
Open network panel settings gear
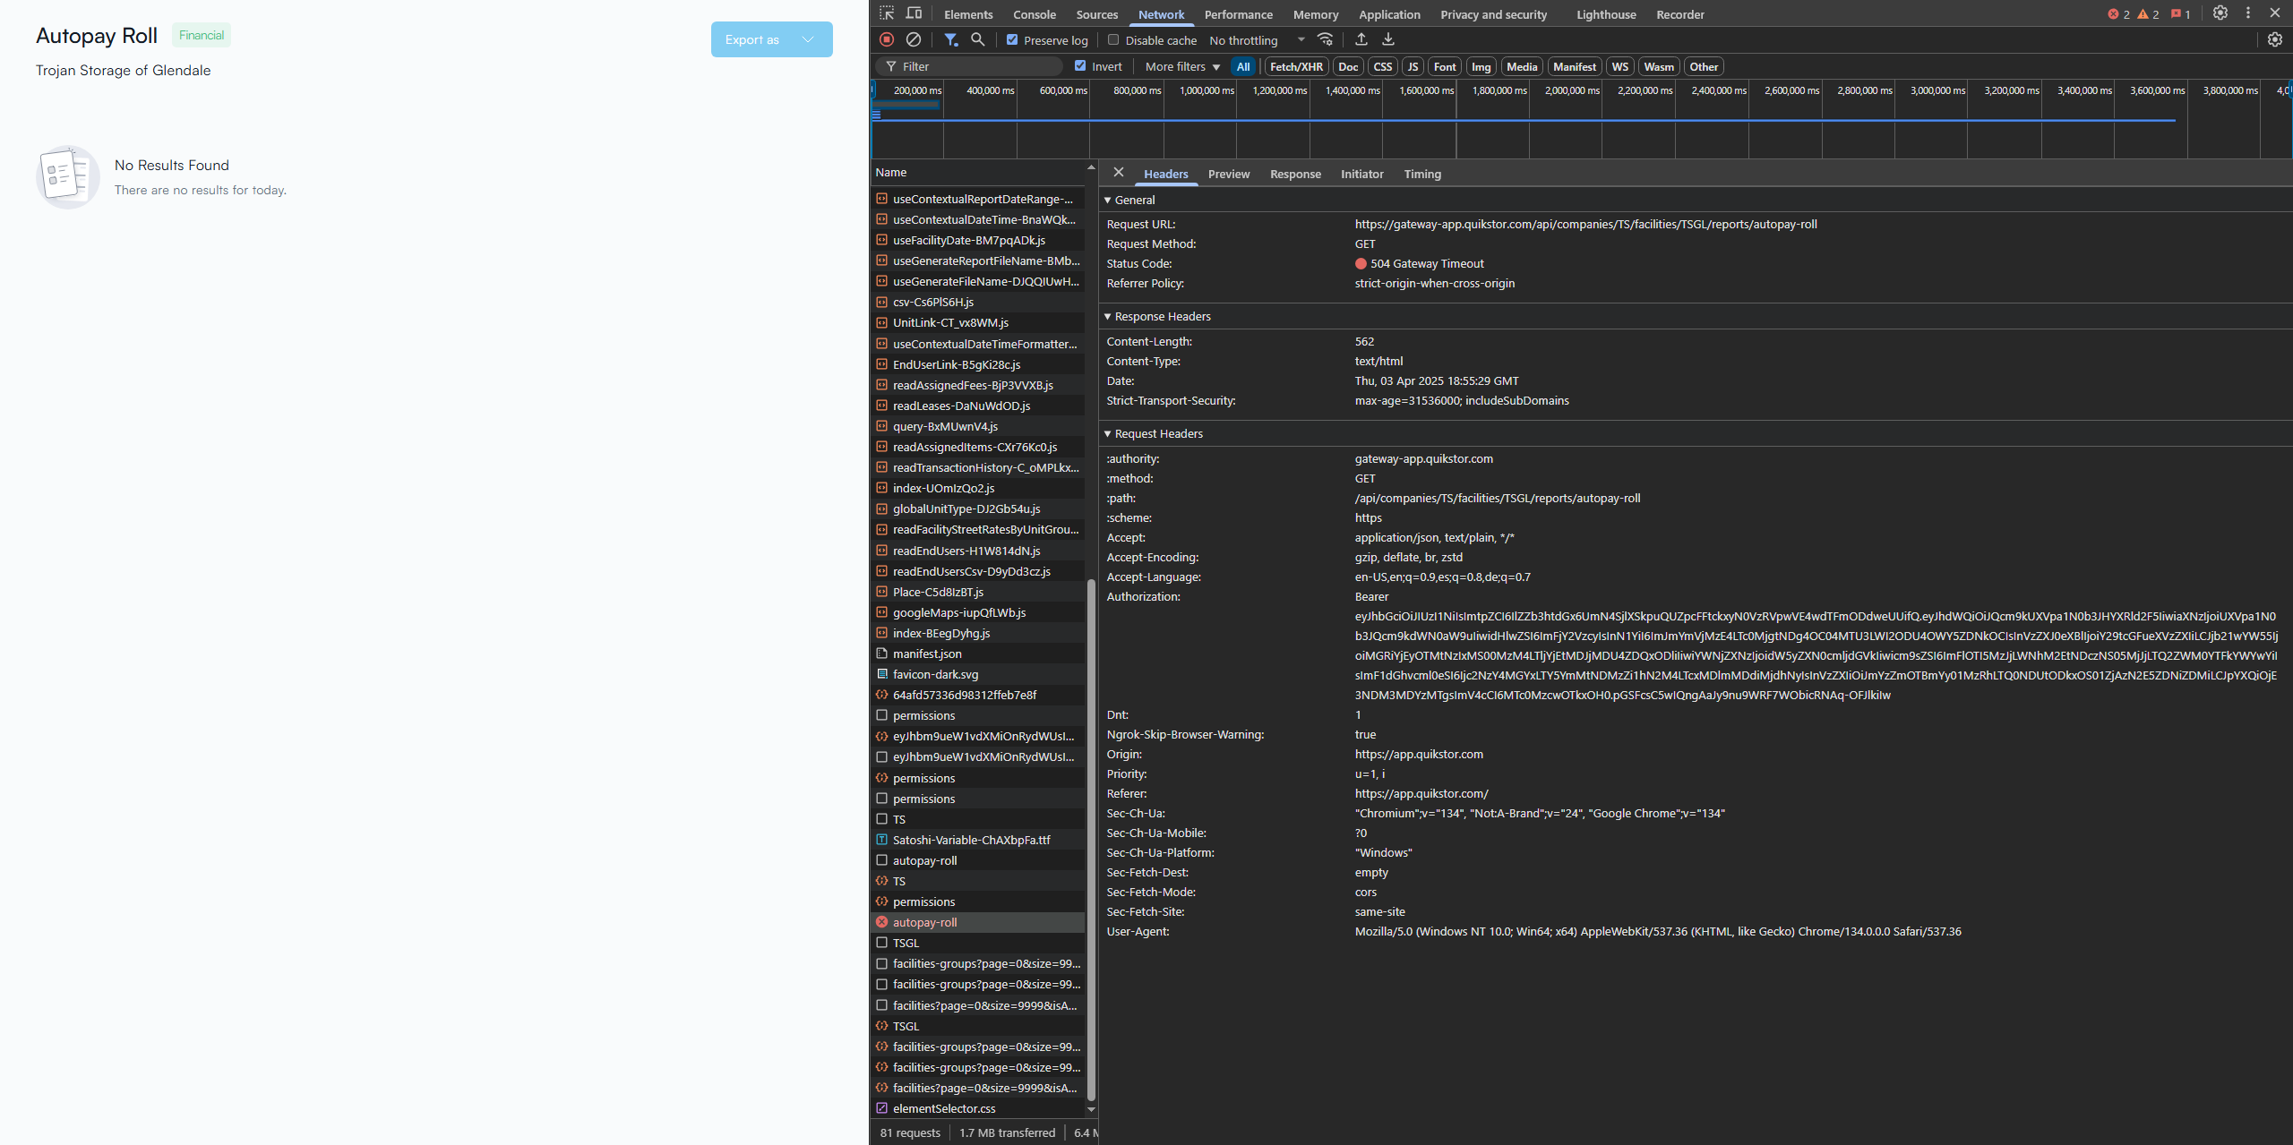[2275, 39]
